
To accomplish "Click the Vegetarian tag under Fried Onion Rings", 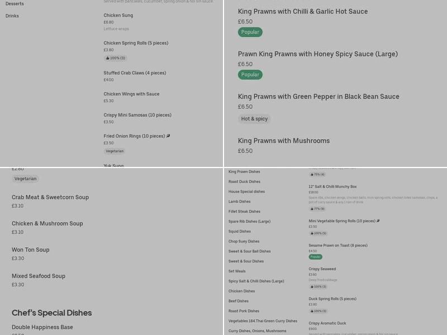I will point(115,150).
